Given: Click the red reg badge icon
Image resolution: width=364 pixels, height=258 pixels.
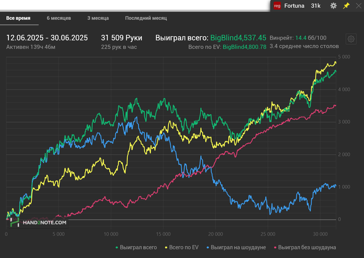Looking at the screenshot, I should pos(277,6).
